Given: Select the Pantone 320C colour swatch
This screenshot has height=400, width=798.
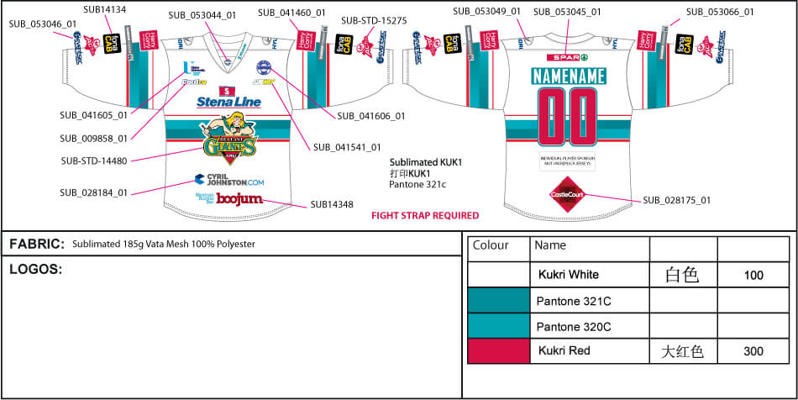Looking at the screenshot, I should (x=499, y=326).
